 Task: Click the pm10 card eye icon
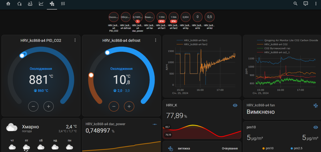[316, 127]
